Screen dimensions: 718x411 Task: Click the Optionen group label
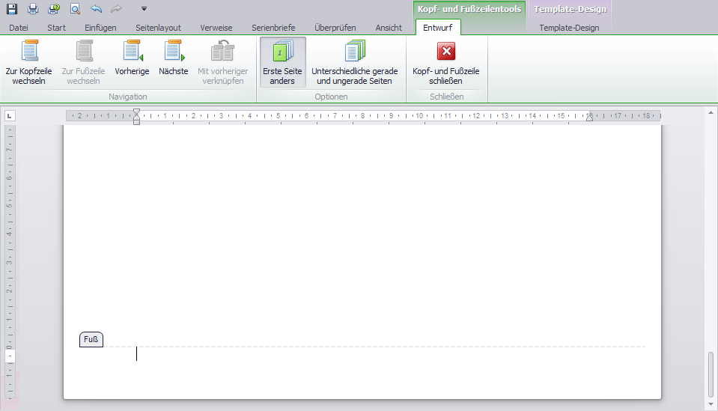tap(331, 97)
